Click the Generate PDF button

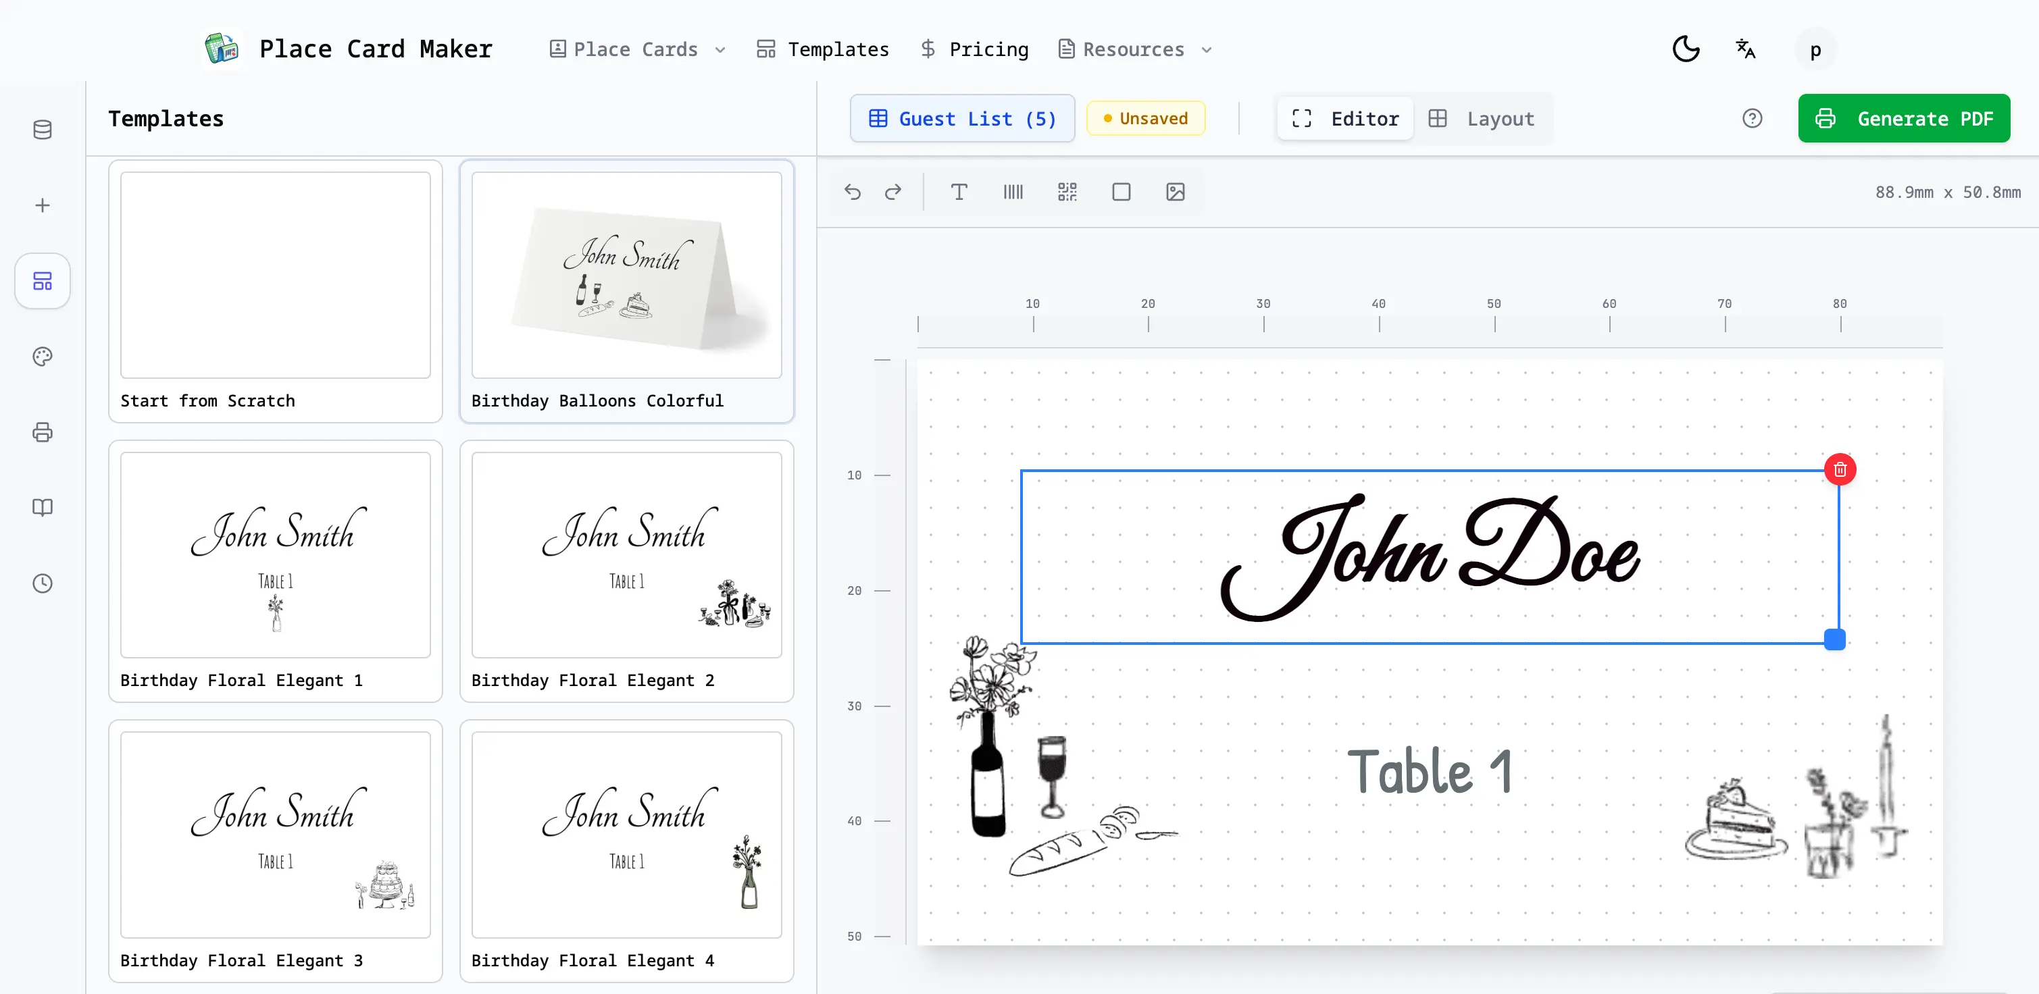tap(1904, 118)
